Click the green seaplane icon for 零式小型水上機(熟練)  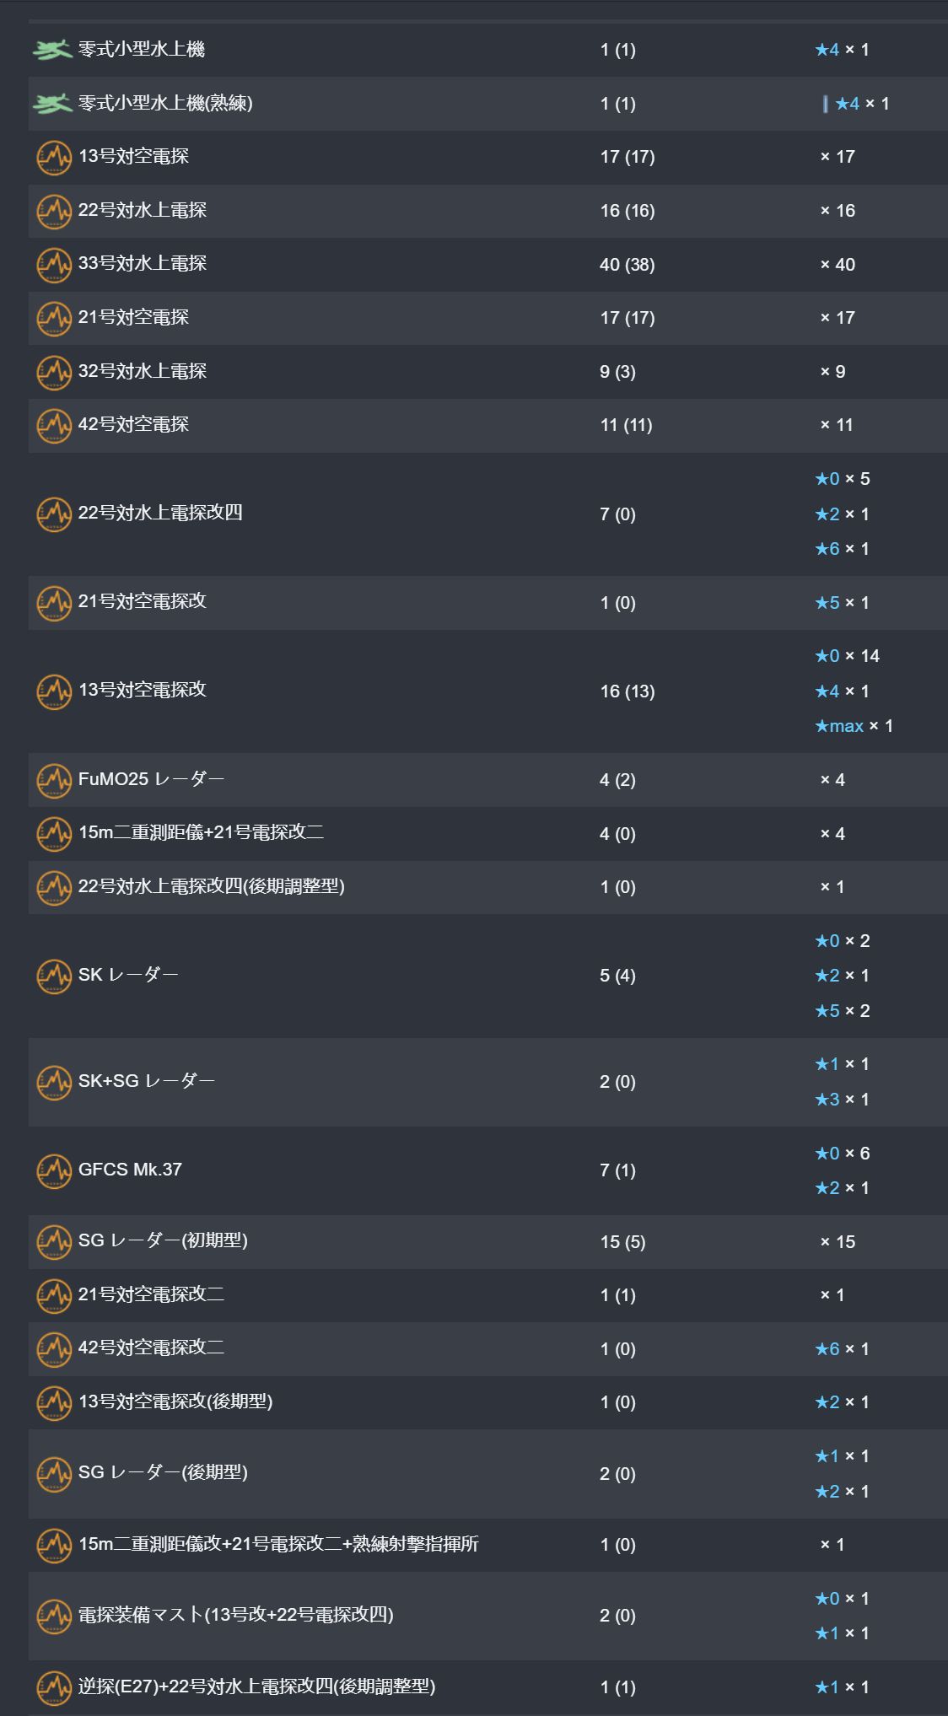click(x=52, y=104)
